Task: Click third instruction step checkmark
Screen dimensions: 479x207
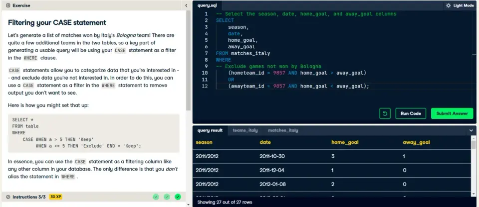Action: 178,197
